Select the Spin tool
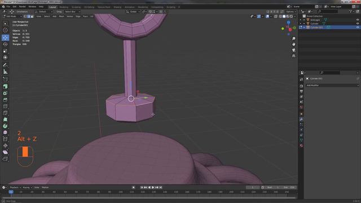This screenshot has height=203, width=361. click(x=5, y=126)
